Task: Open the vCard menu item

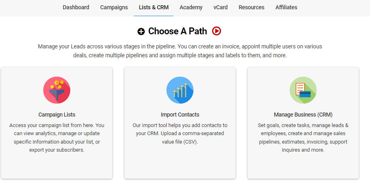Action: [221, 8]
